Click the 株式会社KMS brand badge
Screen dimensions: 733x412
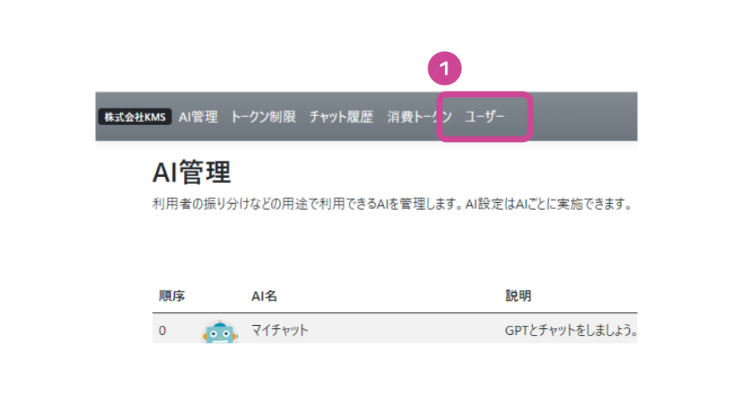[x=134, y=117]
